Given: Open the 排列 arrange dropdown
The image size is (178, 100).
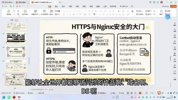Looking at the screenshot, I should pos(149,14).
